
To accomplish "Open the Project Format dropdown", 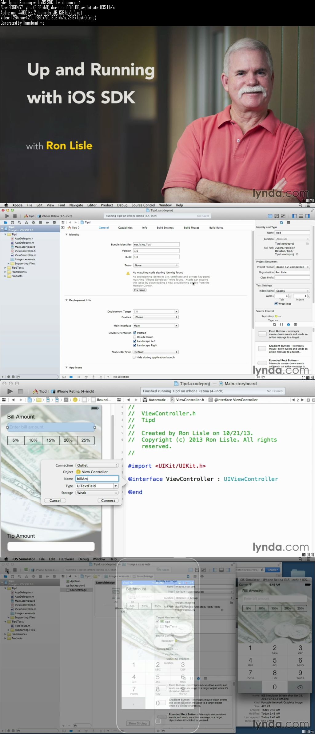I will pyautogui.click(x=292, y=267).
